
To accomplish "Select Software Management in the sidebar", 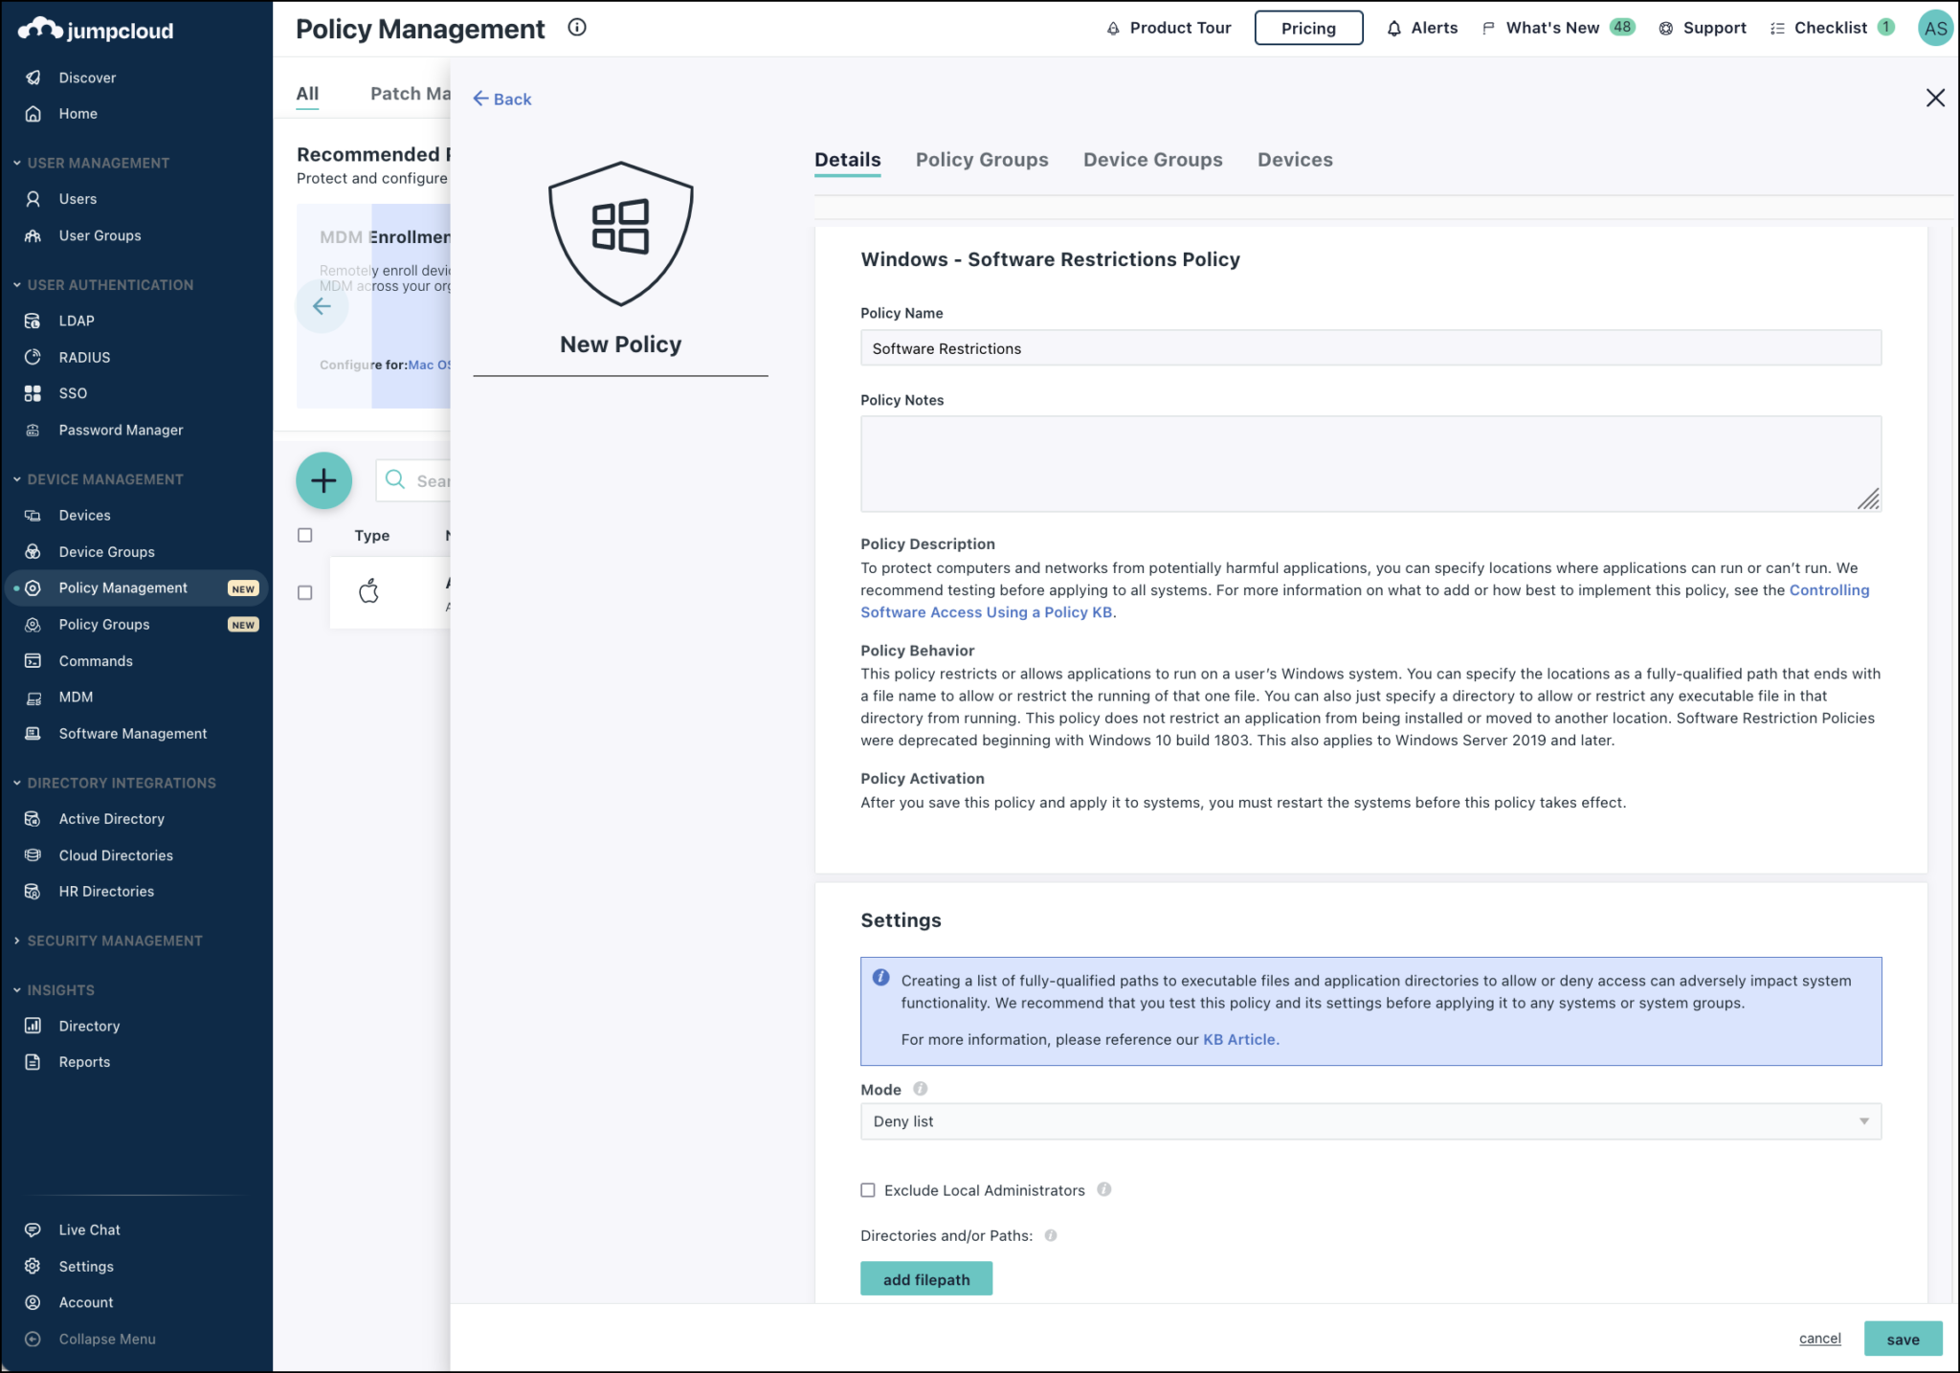I will tap(132, 733).
